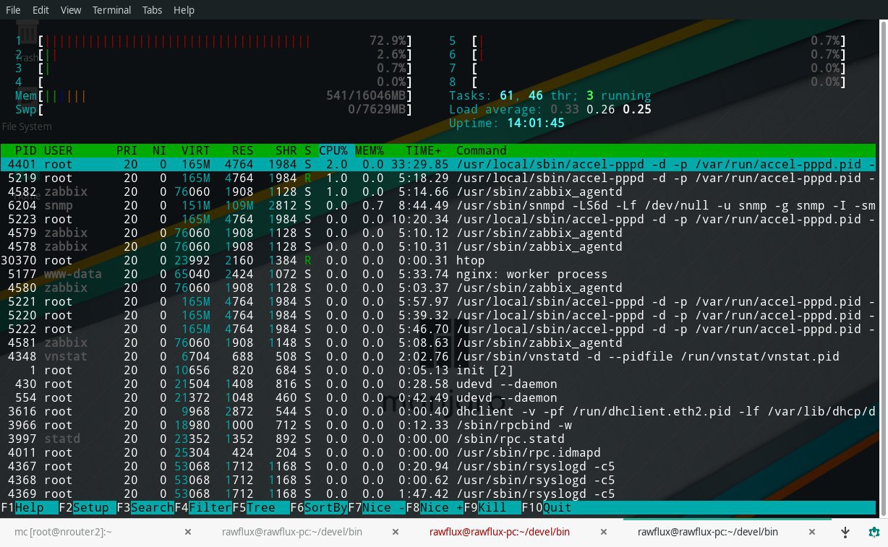Click F1 Help in htop footer
The height and width of the screenshot is (547, 888).
pyautogui.click(x=30, y=507)
